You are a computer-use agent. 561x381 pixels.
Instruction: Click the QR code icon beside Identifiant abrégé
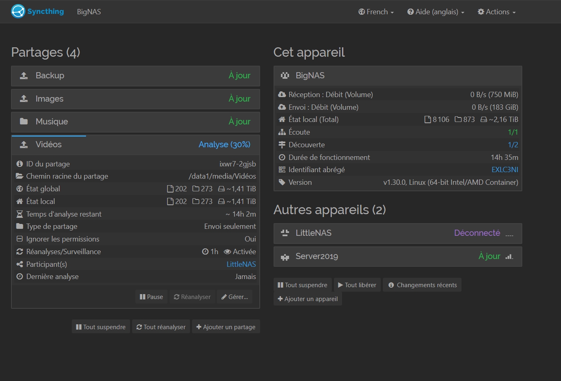282,170
